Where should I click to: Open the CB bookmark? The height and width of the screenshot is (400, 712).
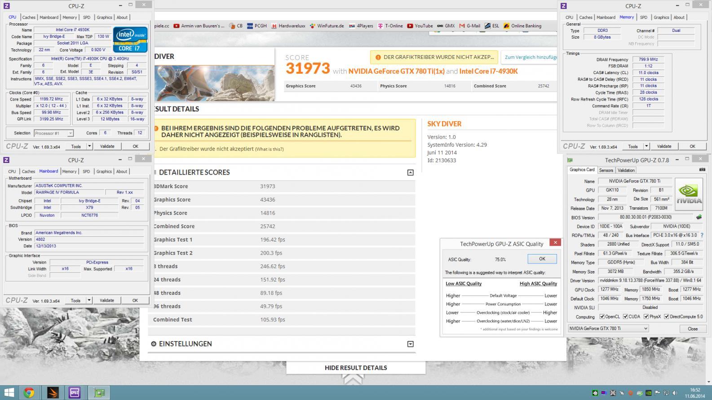pyautogui.click(x=236, y=26)
